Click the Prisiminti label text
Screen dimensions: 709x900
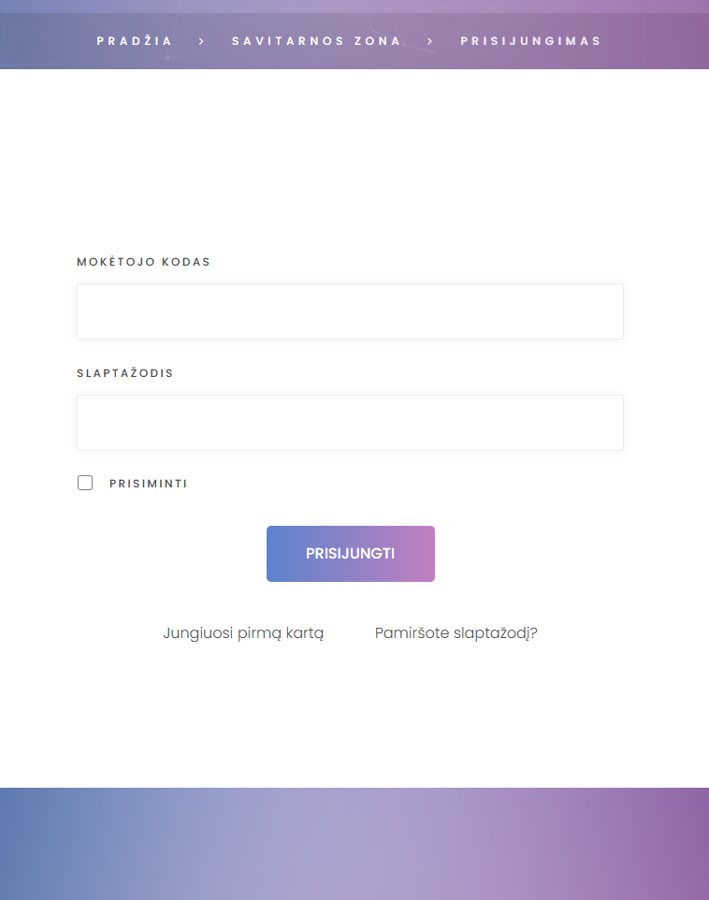pos(148,484)
